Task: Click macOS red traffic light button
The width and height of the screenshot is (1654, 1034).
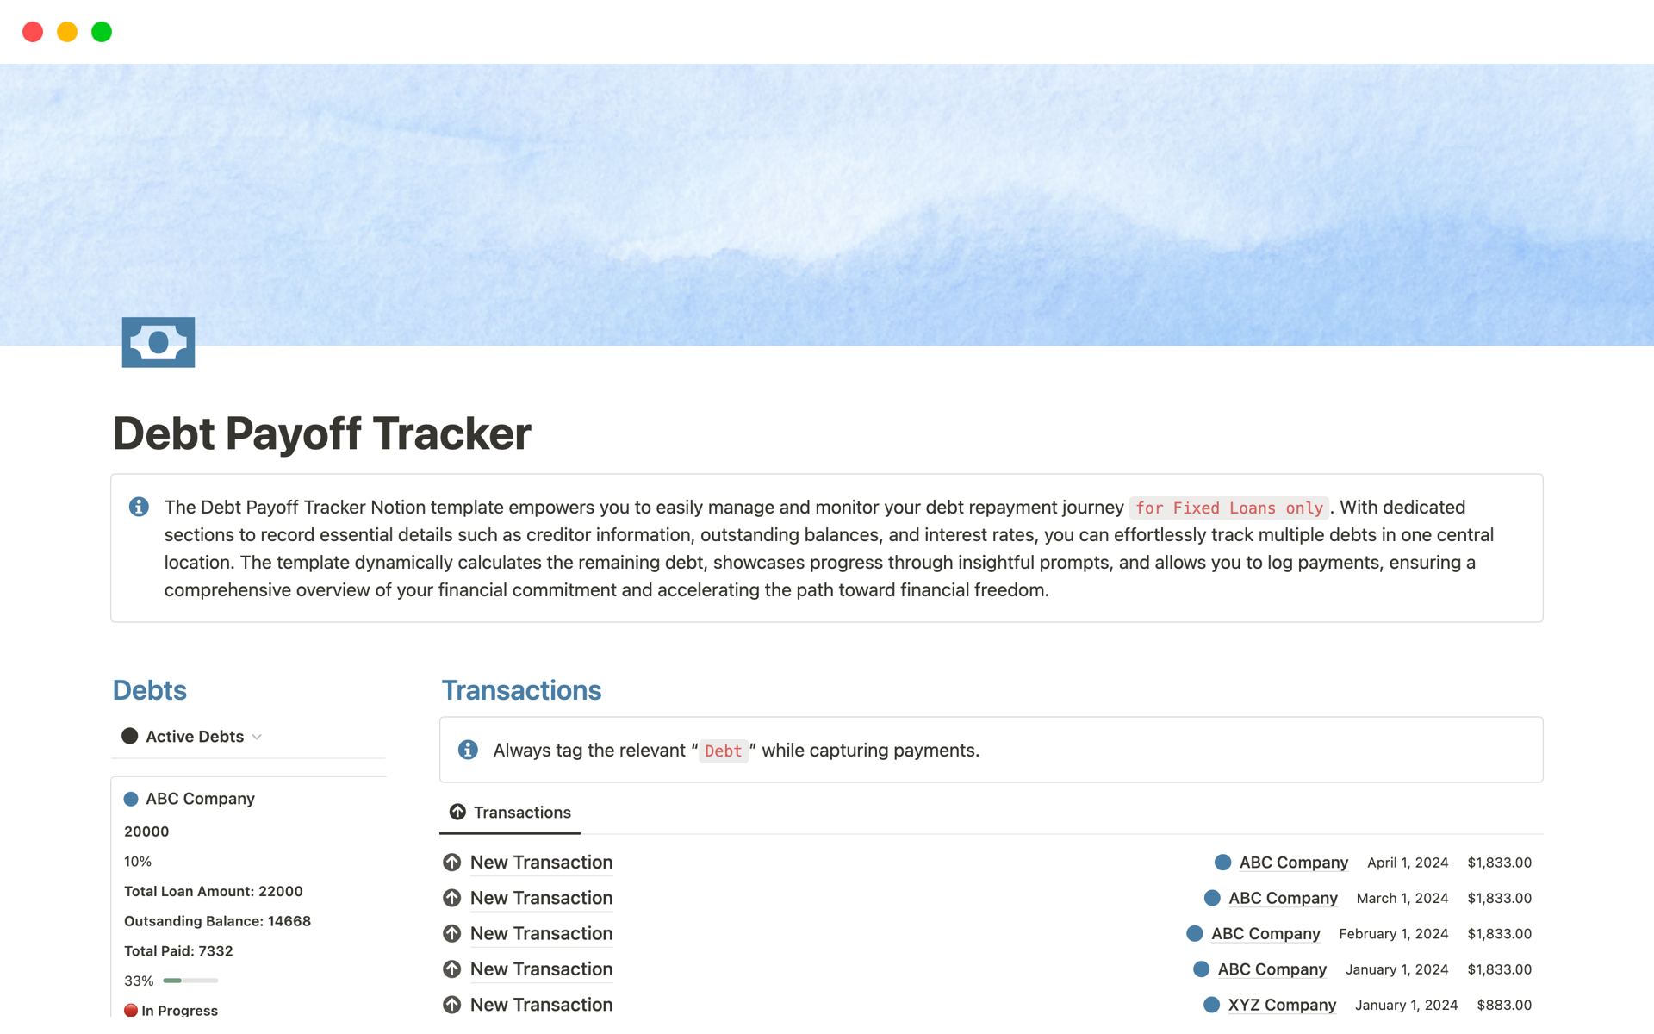Action: tap(30, 32)
